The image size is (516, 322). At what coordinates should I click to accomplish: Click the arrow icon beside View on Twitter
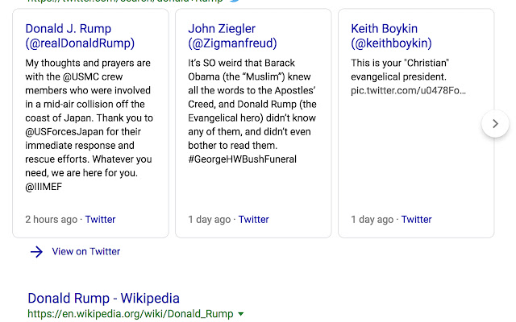click(36, 252)
